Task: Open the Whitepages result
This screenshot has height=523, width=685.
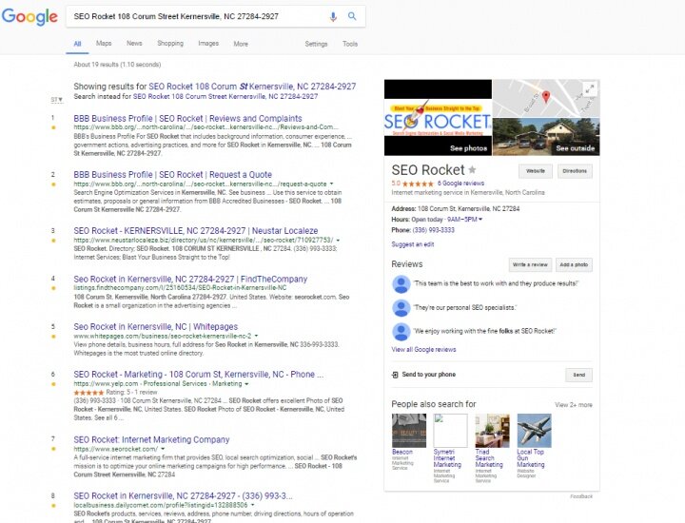Action: [155, 326]
